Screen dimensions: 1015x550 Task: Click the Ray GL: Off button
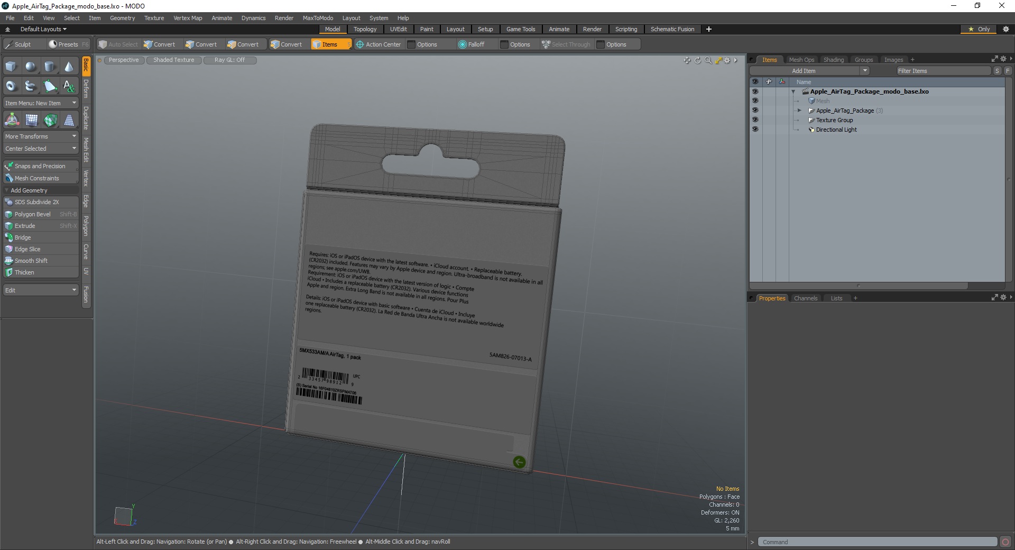click(x=229, y=60)
